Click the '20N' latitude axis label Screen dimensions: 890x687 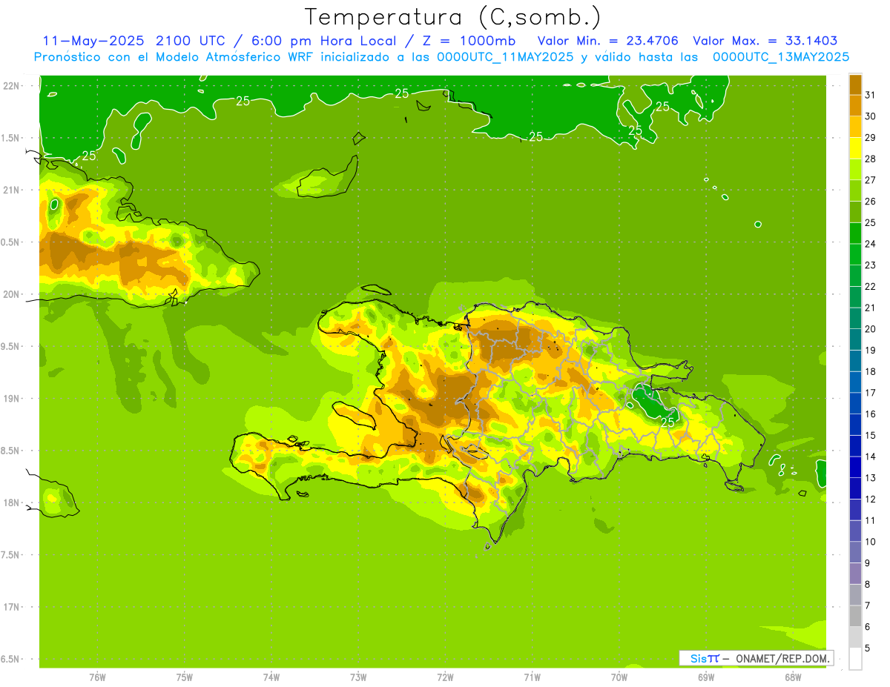(12, 294)
